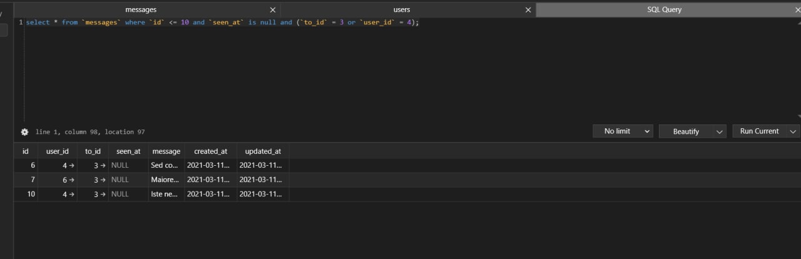Image resolution: width=801 pixels, height=259 pixels.
Task: Close the users tab
Action: pyautogui.click(x=528, y=10)
